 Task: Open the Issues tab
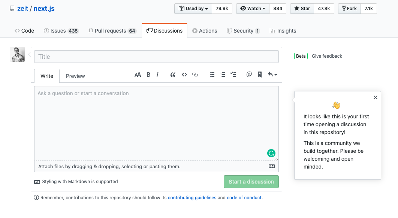(x=61, y=31)
